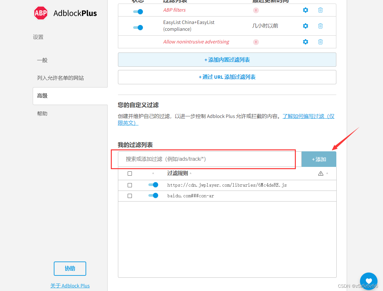The height and width of the screenshot is (291, 383).
Task: Sort by warning column arrow
Action: (327, 173)
